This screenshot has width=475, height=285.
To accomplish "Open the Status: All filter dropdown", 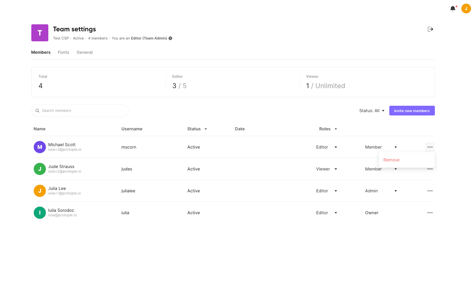I will tap(371, 111).
